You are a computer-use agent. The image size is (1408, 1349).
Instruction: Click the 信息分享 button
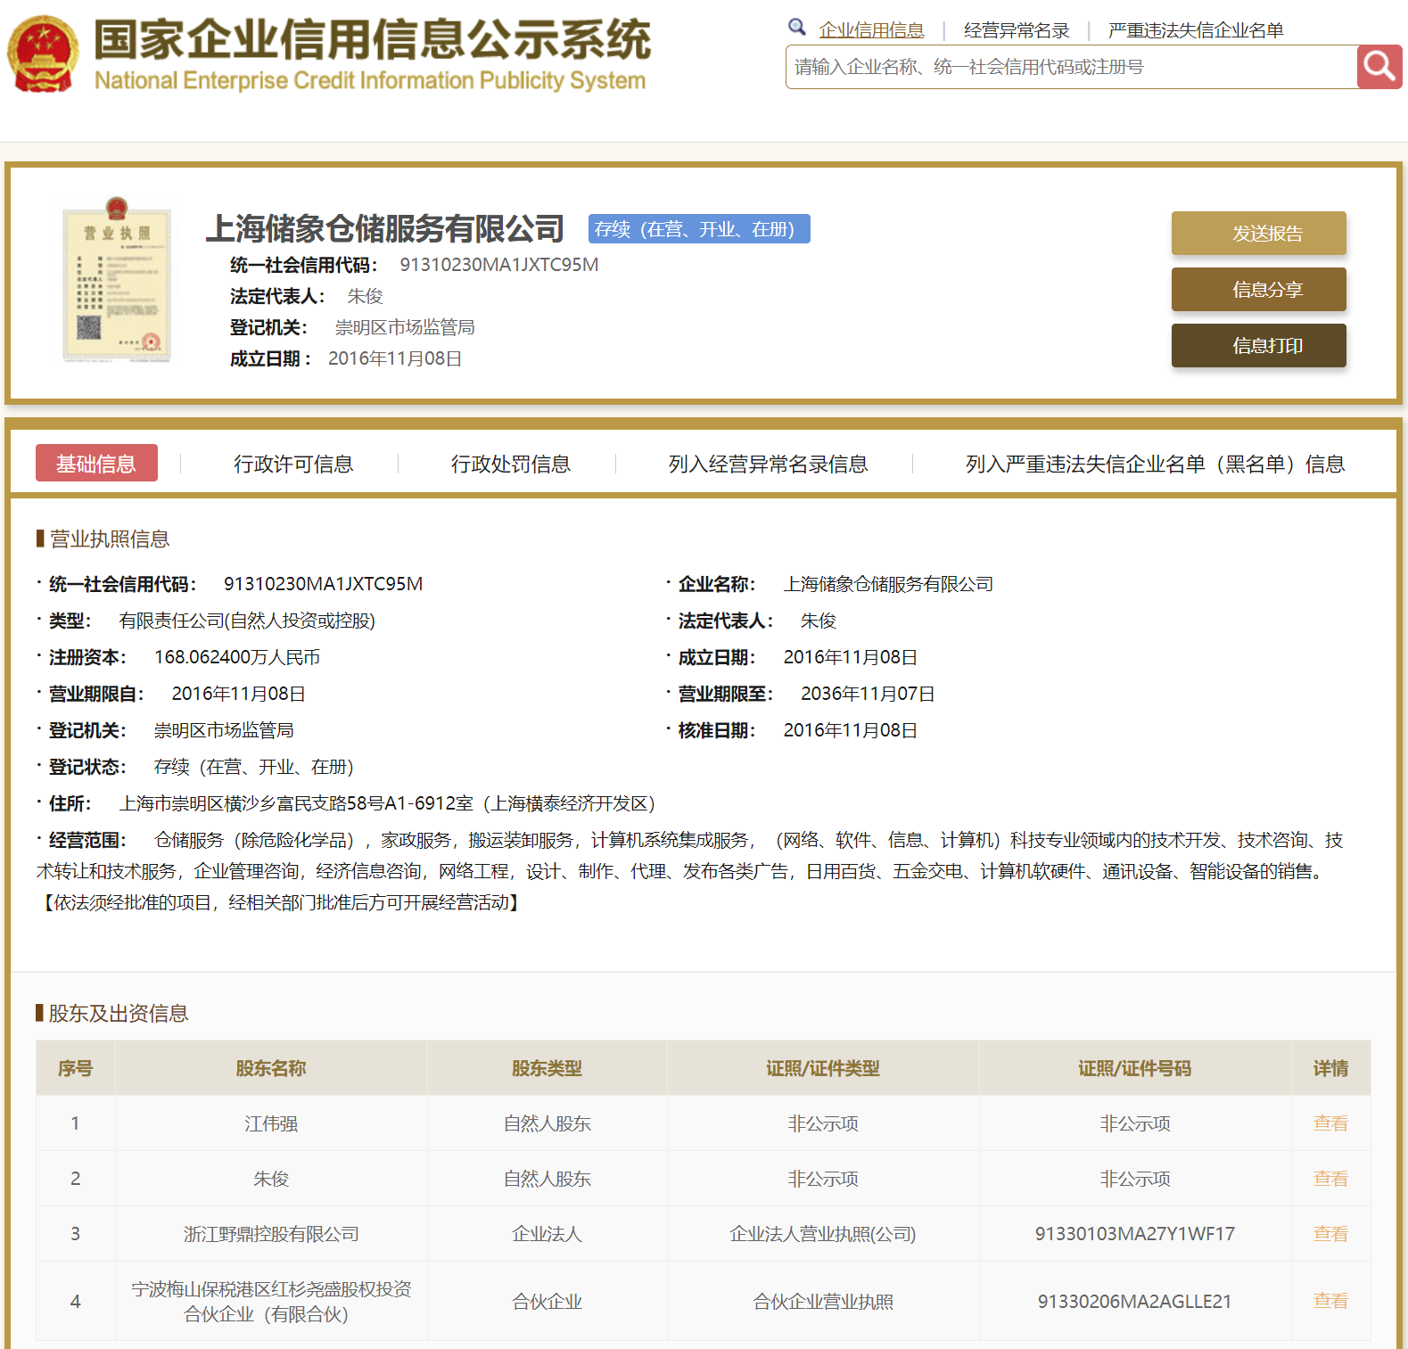tap(1258, 290)
